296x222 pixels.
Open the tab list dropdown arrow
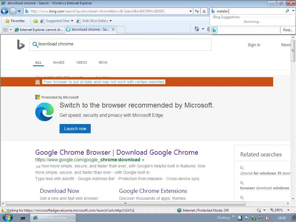point(11,30)
